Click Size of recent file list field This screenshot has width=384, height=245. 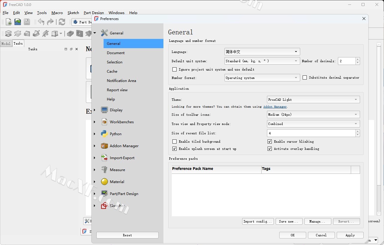coord(311,133)
